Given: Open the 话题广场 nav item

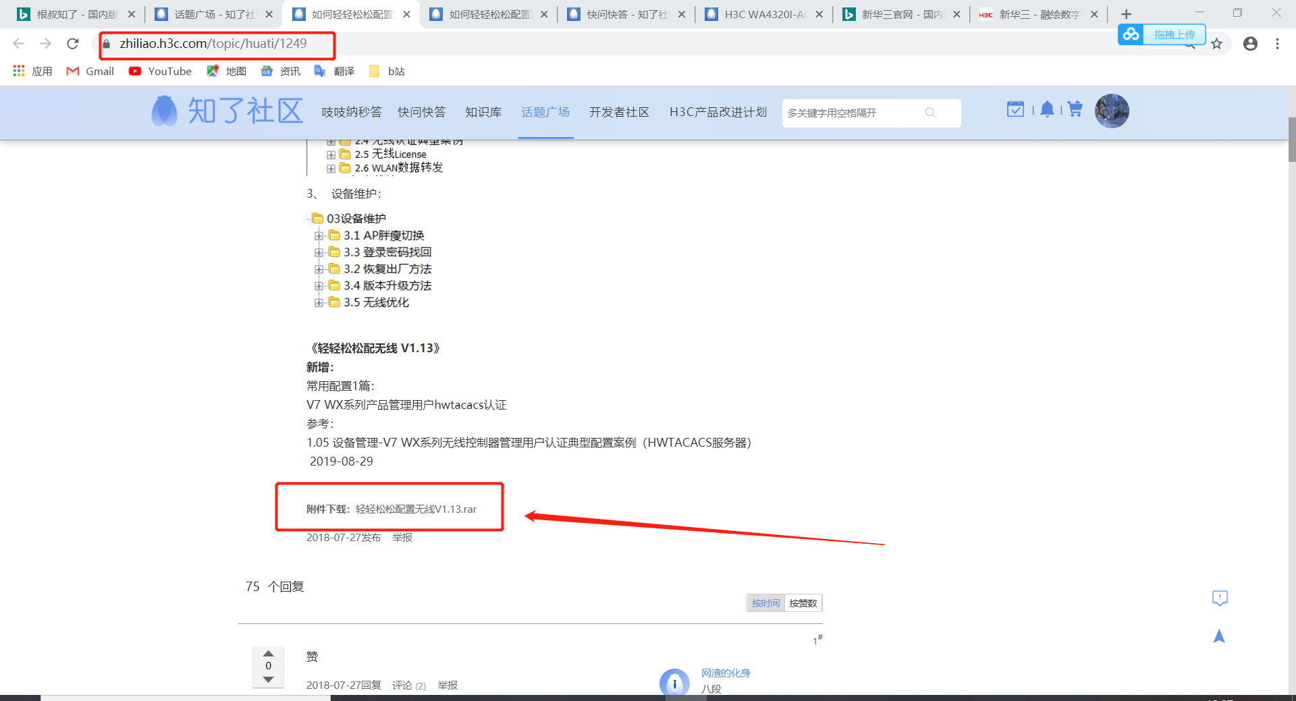Looking at the screenshot, I should pyautogui.click(x=545, y=112).
